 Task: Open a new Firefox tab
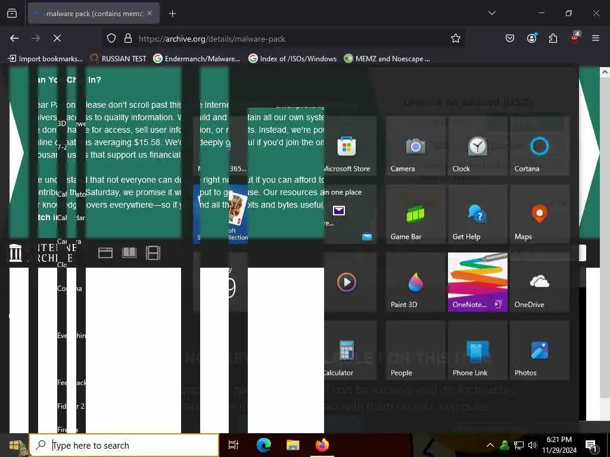click(x=172, y=14)
